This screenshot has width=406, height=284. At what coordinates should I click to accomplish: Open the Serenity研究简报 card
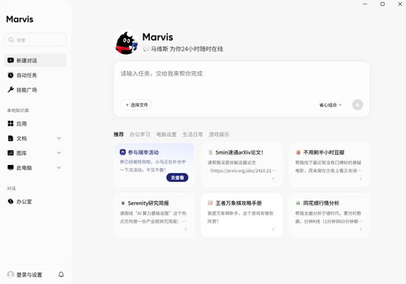click(x=154, y=215)
